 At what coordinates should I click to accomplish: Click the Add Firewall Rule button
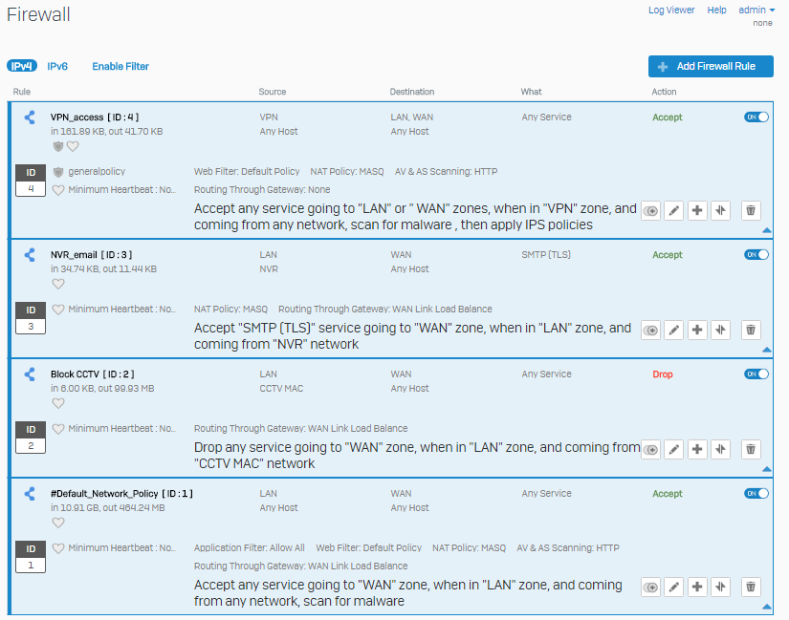click(711, 66)
